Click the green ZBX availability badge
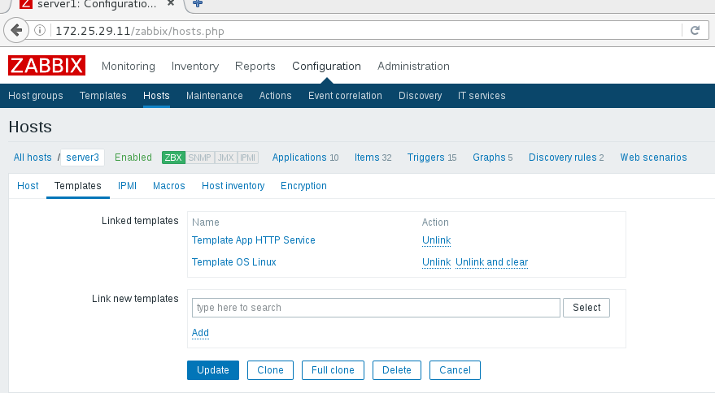The image size is (715, 393). click(x=173, y=158)
